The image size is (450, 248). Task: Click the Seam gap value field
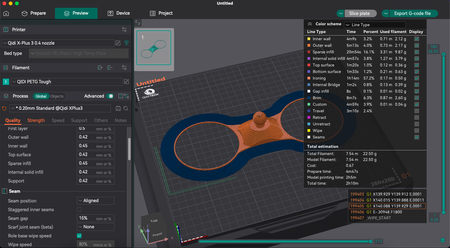(96, 218)
